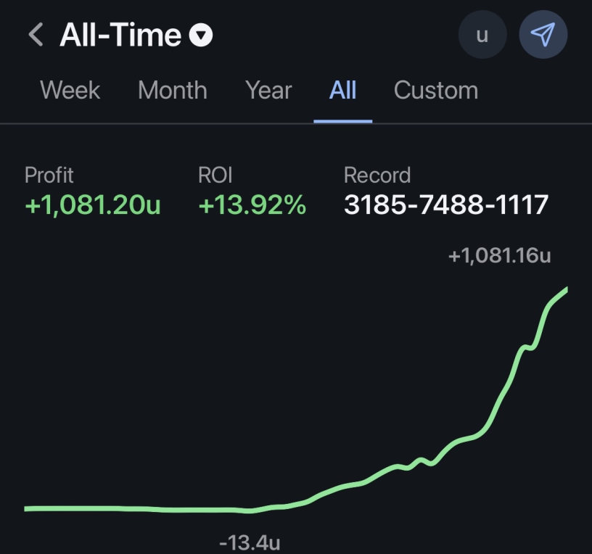Tap the top-right end of the profit line

tap(564, 291)
